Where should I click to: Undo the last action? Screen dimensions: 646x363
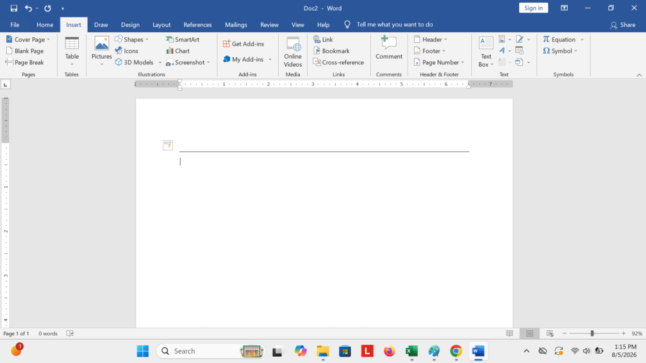28,8
